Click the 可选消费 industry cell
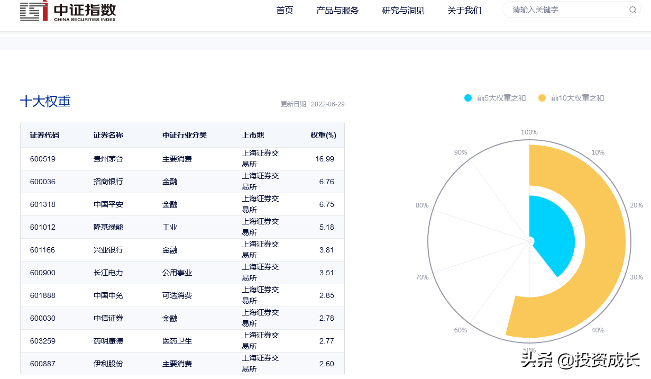Screen dimensions: 651x379 coord(177,295)
